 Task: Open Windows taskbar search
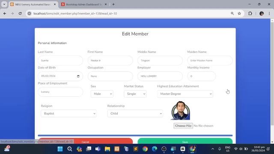point(70,149)
